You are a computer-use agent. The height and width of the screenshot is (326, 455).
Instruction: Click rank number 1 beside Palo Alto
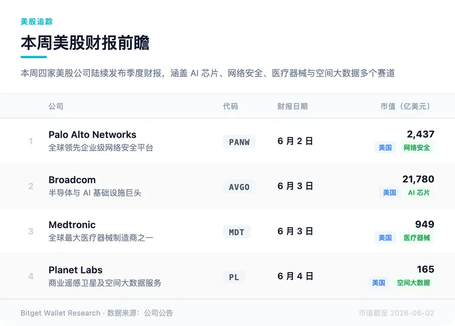click(31, 141)
